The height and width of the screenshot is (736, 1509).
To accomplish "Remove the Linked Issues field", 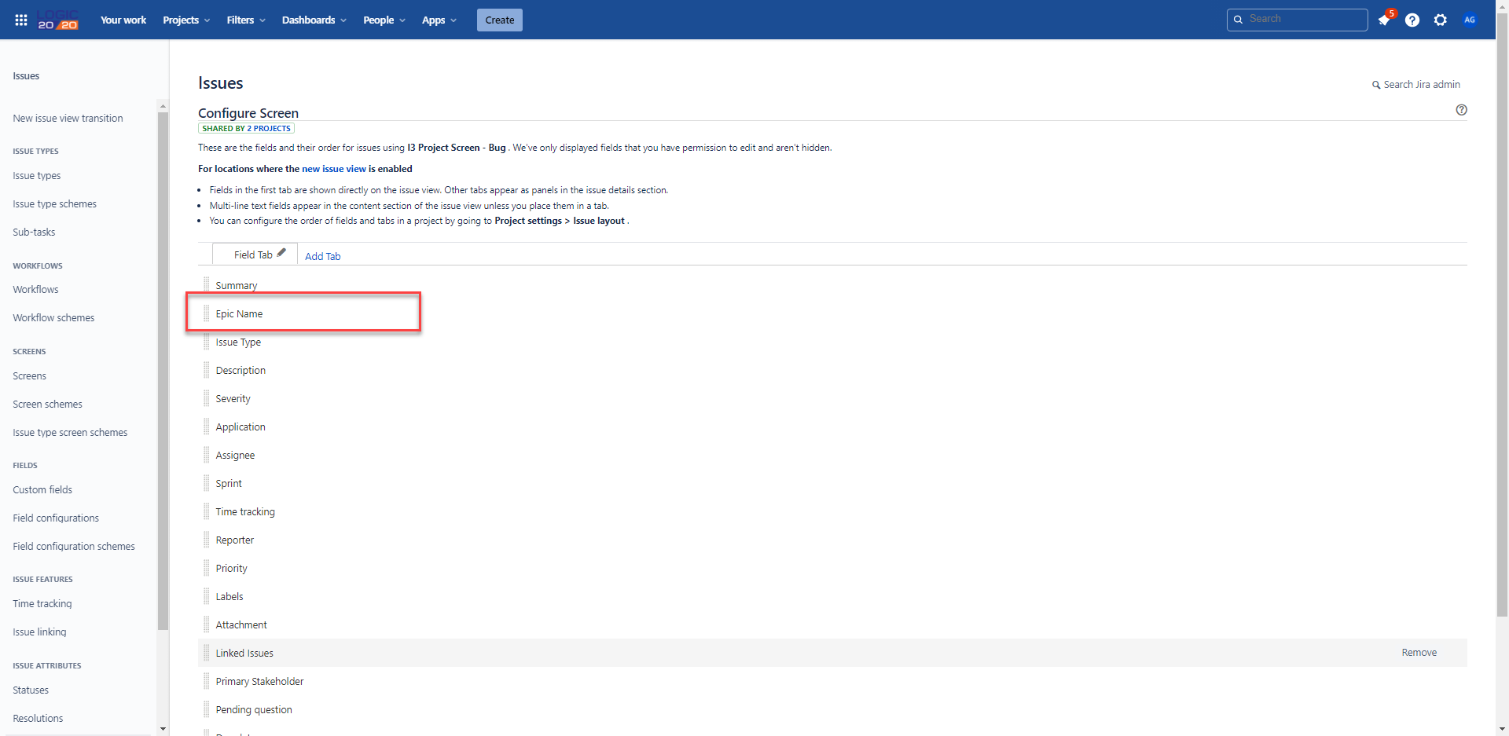I will (x=1419, y=653).
